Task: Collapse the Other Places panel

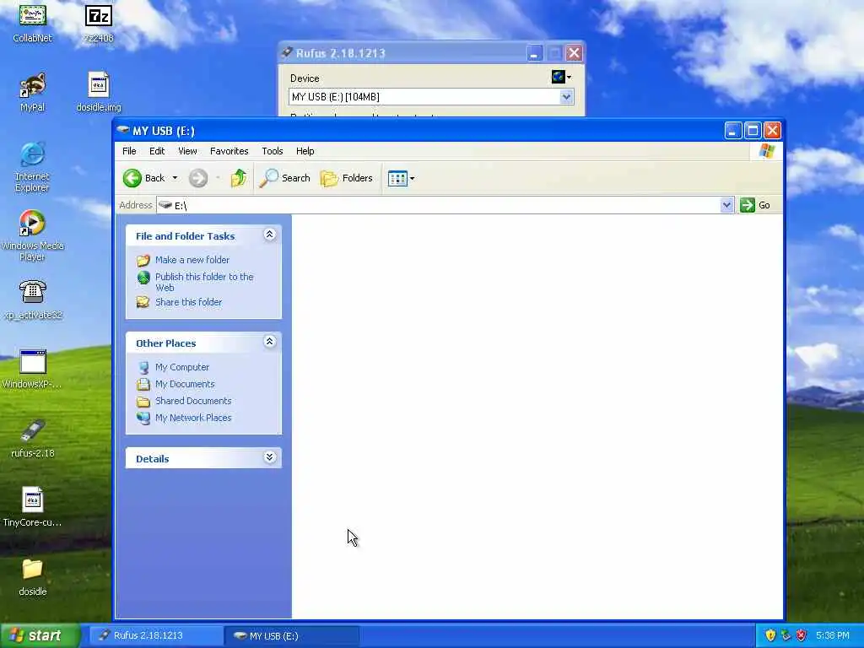Action: pyautogui.click(x=269, y=342)
